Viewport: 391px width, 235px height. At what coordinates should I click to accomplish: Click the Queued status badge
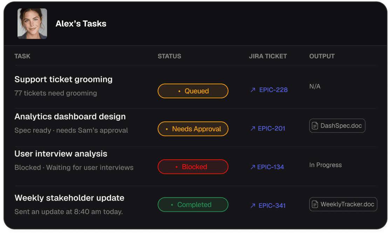pyautogui.click(x=193, y=91)
